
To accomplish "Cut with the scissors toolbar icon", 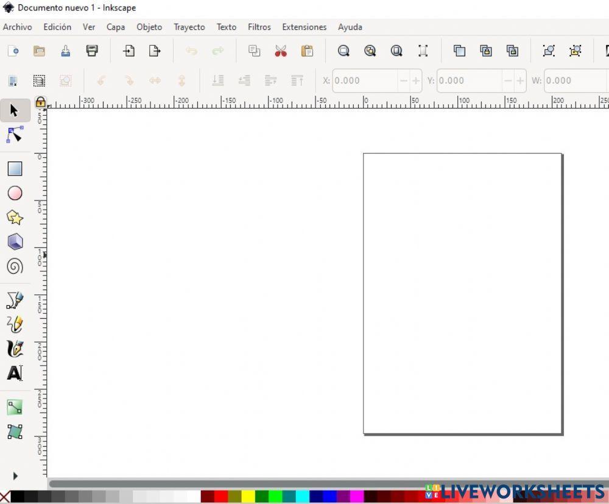I will coord(281,51).
